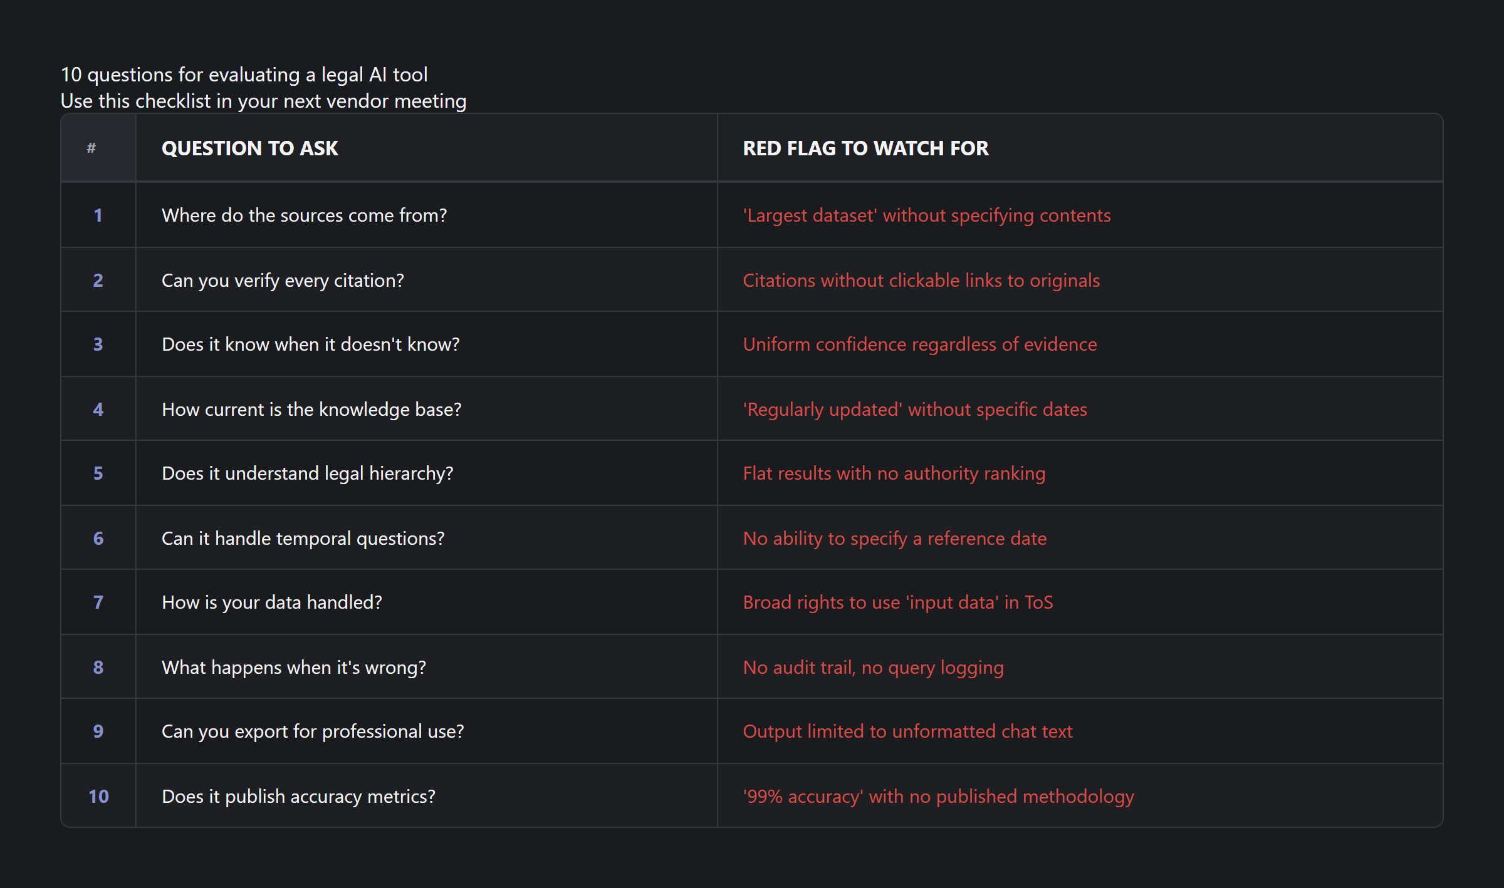Click 'Does it understand legal hierarchy?' question
Viewport: 1504px width, 888px height.
click(307, 473)
